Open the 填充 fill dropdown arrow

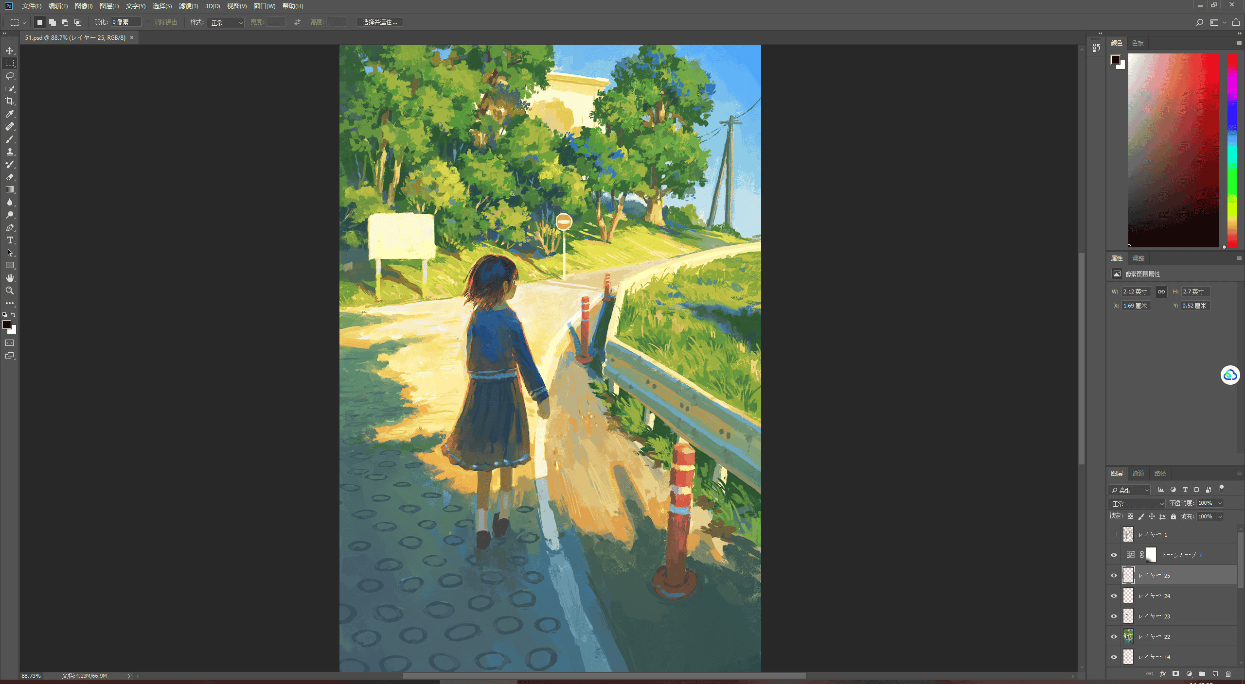pyautogui.click(x=1220, y=517)
